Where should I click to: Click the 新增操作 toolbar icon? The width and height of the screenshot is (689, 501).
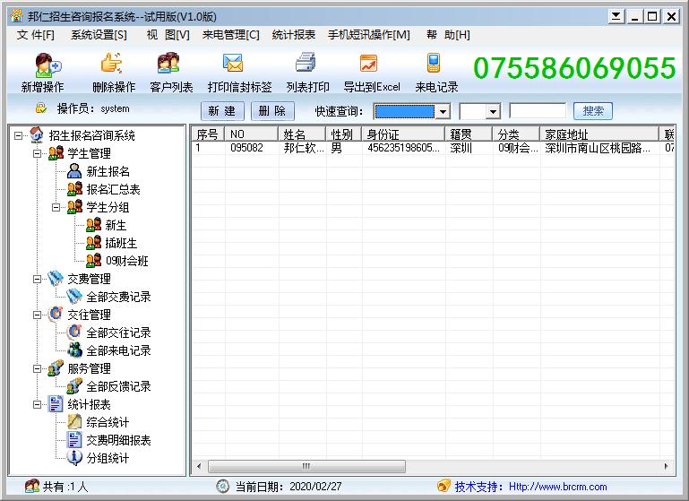click(x=47, y=65)
